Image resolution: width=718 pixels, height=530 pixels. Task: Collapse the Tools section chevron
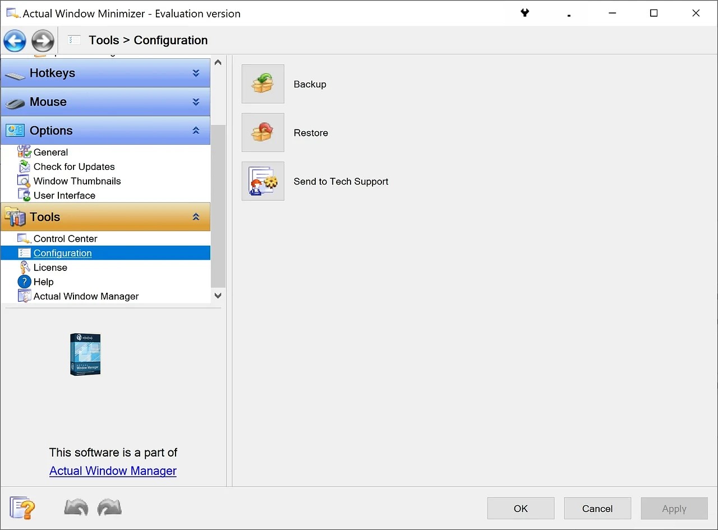[x=196, y=216]
